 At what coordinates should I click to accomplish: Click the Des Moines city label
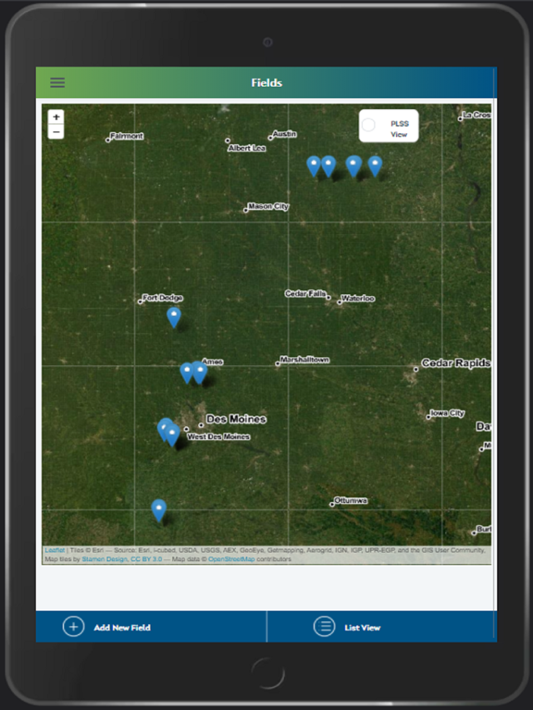(236, 419)
